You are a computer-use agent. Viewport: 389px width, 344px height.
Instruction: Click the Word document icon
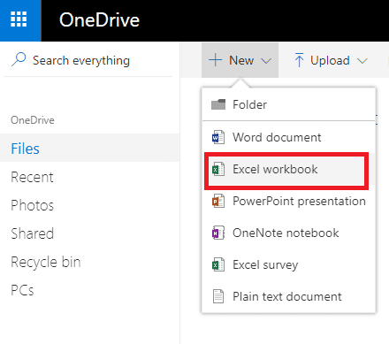coord(218,137)
